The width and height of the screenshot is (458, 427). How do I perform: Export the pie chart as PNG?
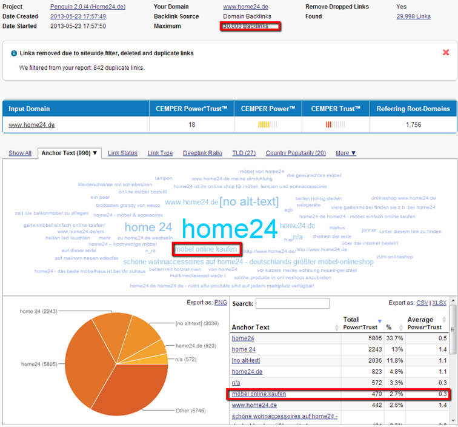point(221,303)
